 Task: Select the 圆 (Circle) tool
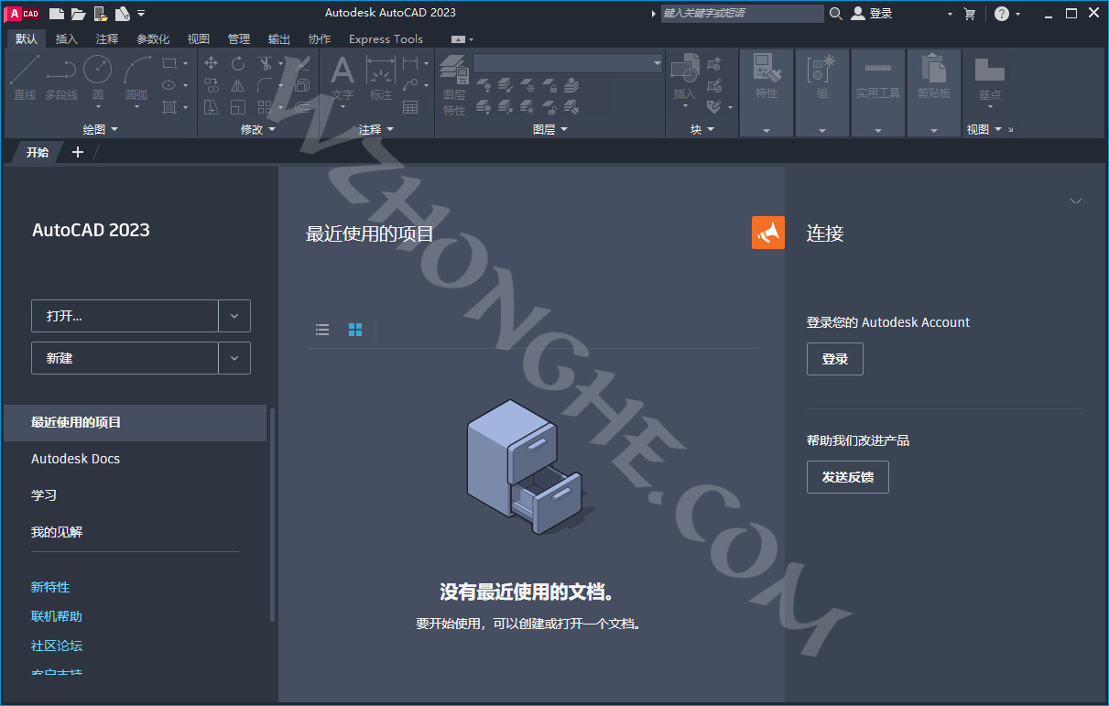pyautogui.click(x=97, y=68)
